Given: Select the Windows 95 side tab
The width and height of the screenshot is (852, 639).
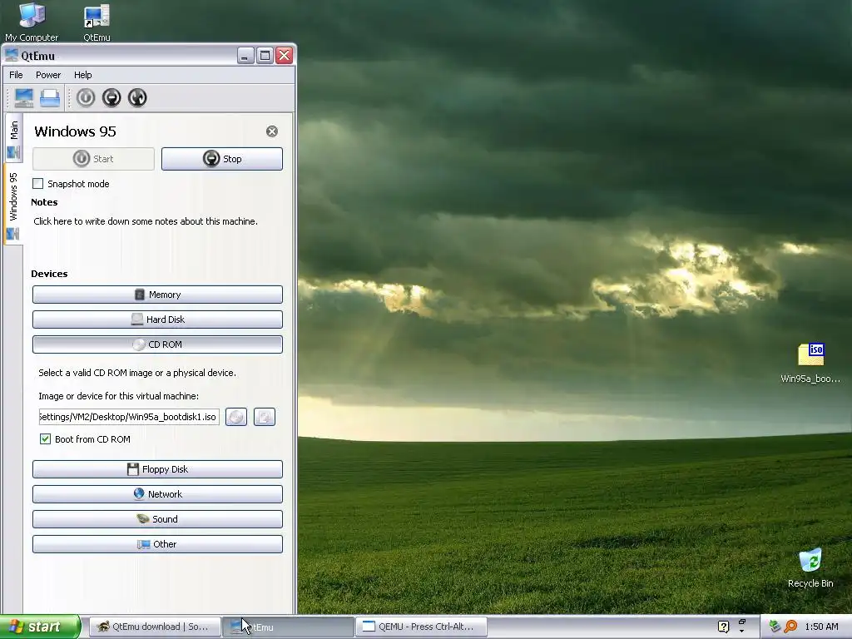Looking at the screenshot, I should [13, 205].
